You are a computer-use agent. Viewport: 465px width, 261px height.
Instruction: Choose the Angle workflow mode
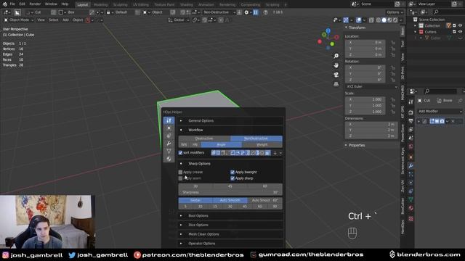(x=221, y=145)
